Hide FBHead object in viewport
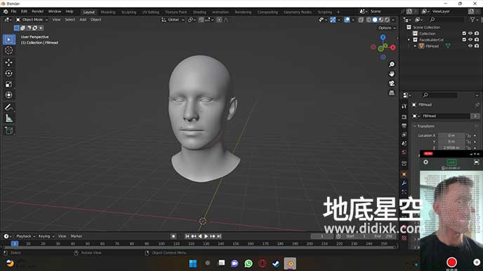The height and width of the screenshot is (271, 483). (470, 46)
